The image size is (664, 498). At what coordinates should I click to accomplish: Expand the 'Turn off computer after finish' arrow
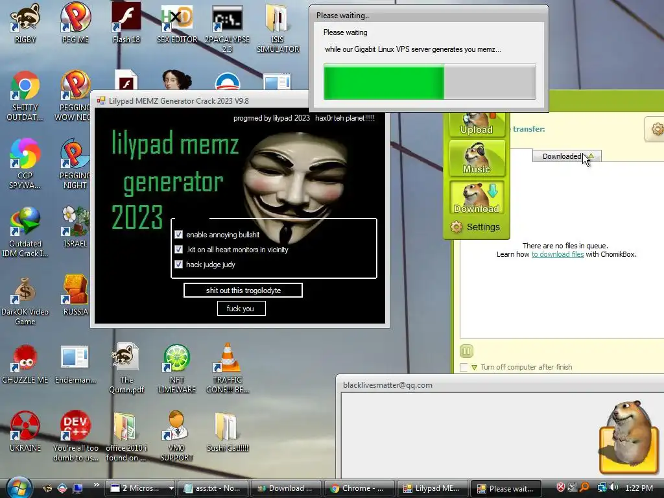(474, 368)
